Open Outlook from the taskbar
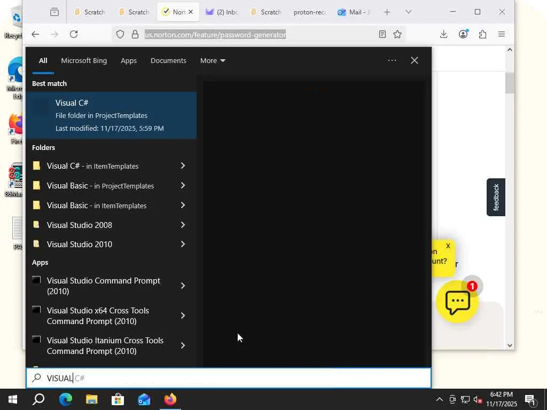Viewport: 547px width, 410px height. click(144, 399)
